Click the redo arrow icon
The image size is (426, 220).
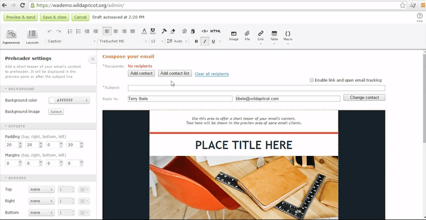58,31
